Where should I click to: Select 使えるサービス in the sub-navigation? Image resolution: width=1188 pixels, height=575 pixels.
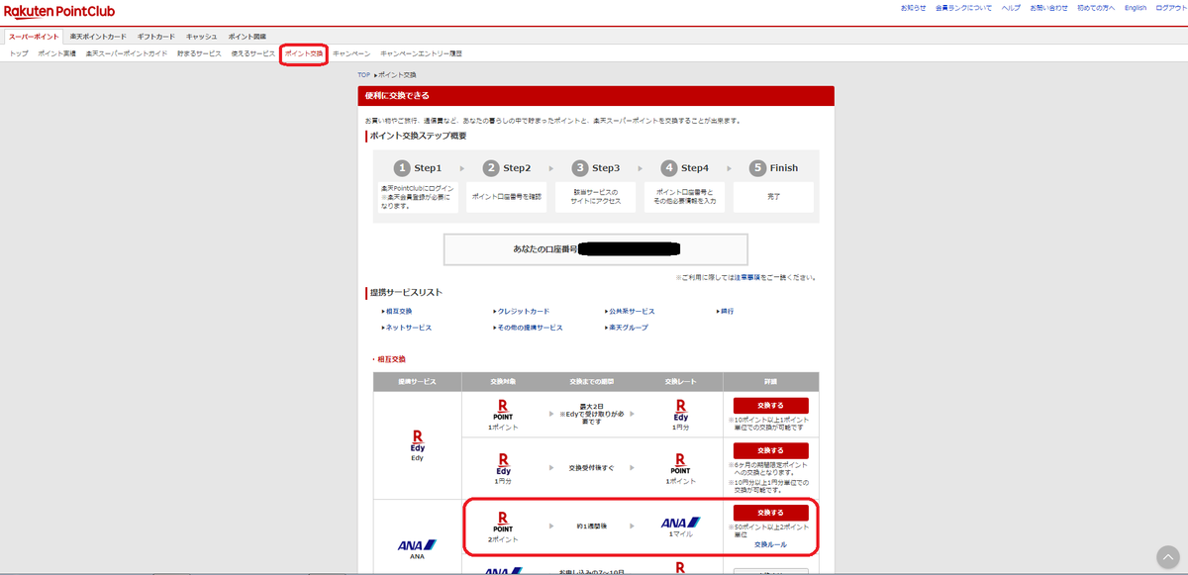253,53
